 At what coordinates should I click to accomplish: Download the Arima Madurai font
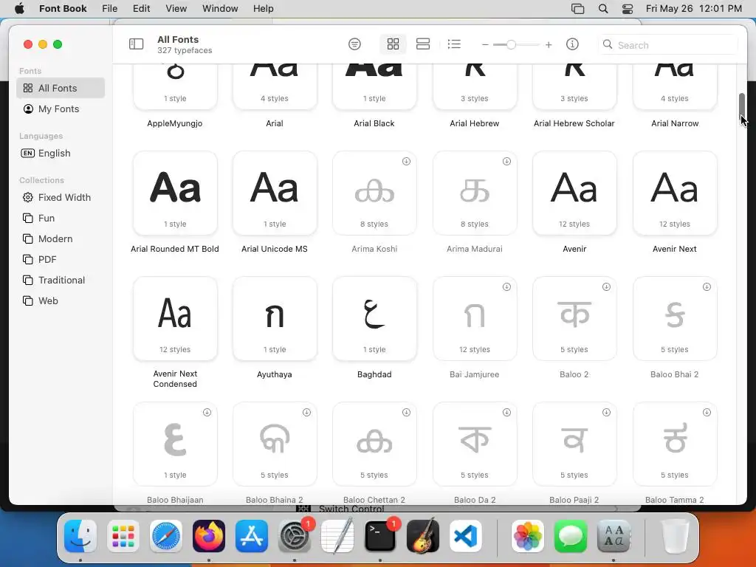506,162
